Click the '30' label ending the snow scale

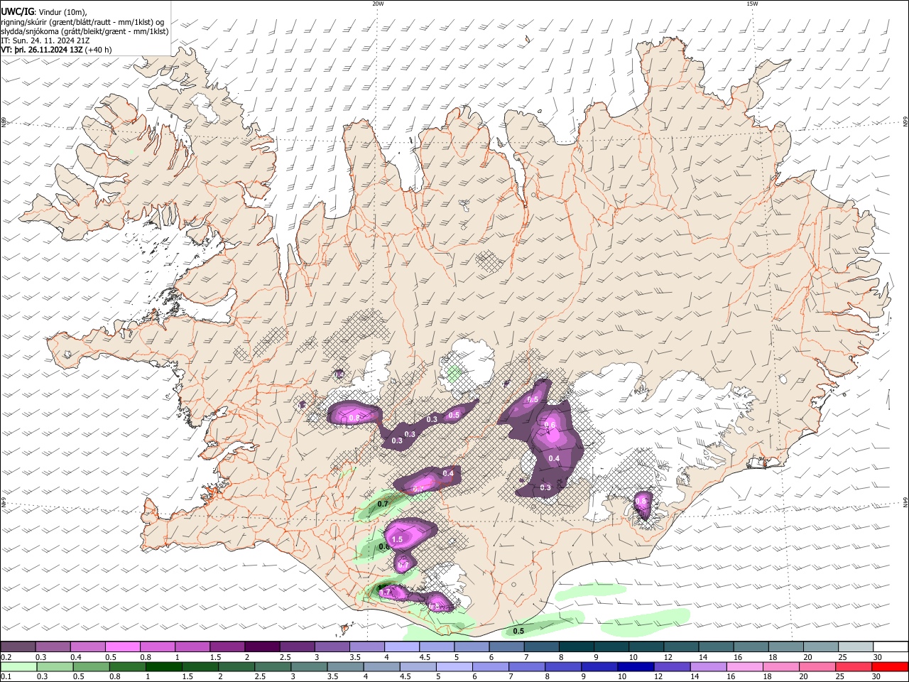(878, 657)
